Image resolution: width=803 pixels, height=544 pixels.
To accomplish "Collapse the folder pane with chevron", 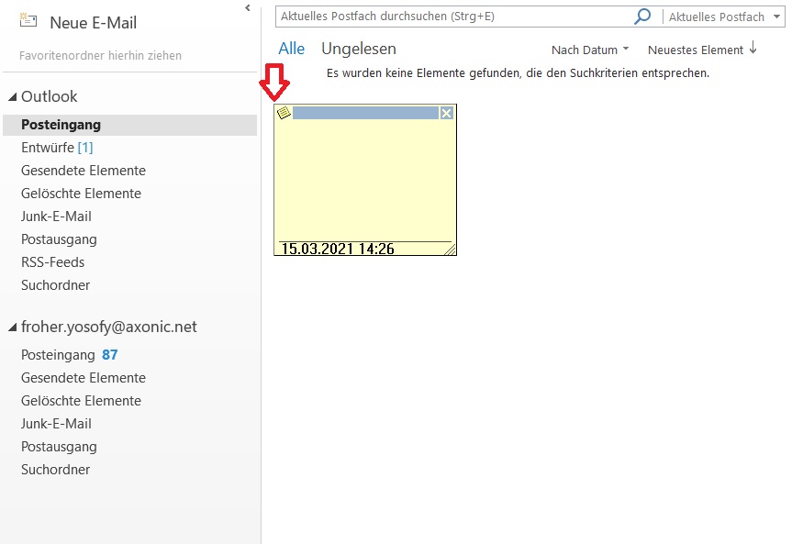I will coord(248,7).
